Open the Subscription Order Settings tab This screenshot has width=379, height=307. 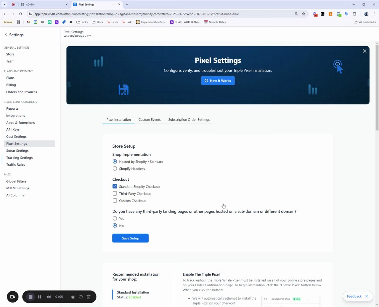(x=189, y=120)
